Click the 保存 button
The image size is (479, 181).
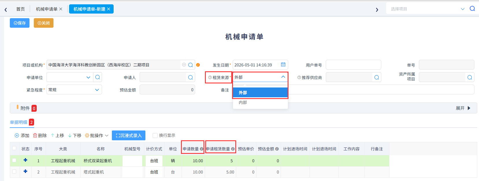pos(20,23)
